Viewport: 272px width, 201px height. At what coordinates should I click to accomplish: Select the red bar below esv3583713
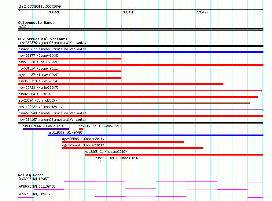coord(120,84)
